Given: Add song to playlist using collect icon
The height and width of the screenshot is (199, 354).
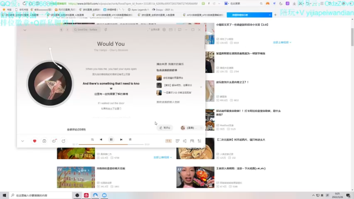Looking at the screenshot, I should [x=44, y=141].
